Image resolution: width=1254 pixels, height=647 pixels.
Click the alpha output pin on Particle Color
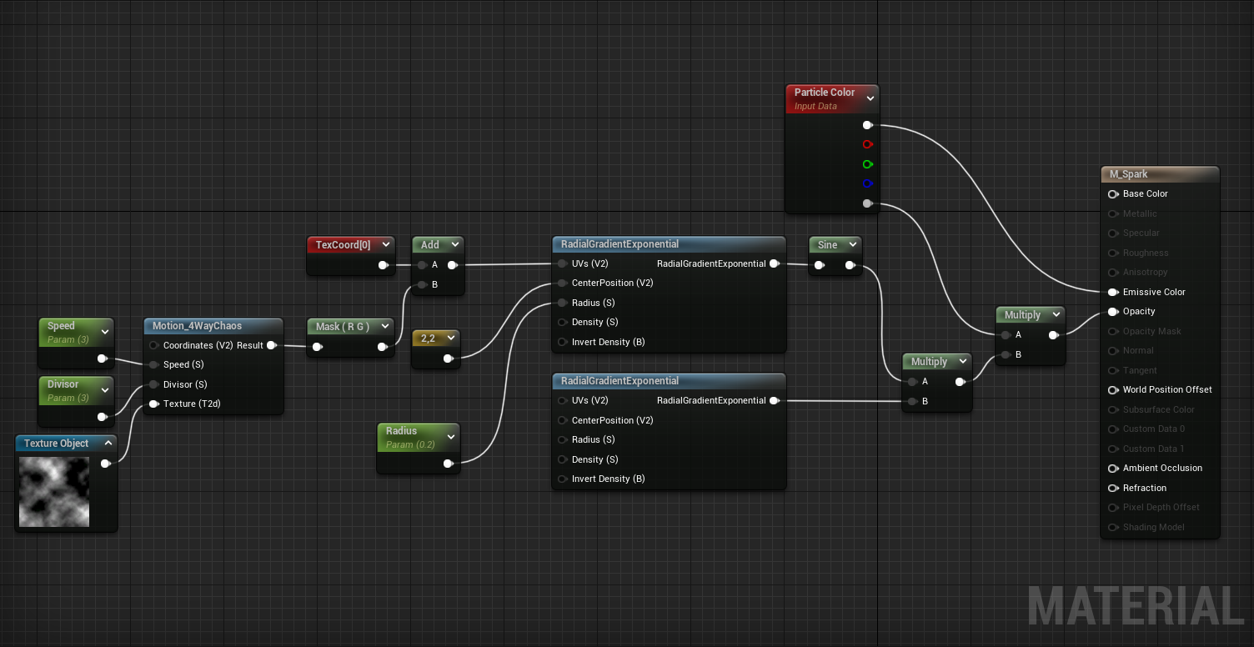tap(867, 203)
